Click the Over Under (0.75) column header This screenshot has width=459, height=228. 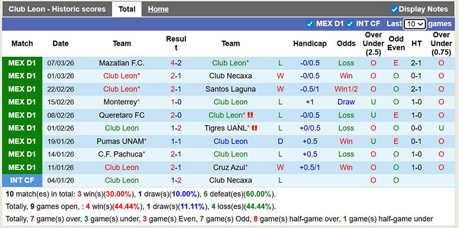tap(441, 43)
